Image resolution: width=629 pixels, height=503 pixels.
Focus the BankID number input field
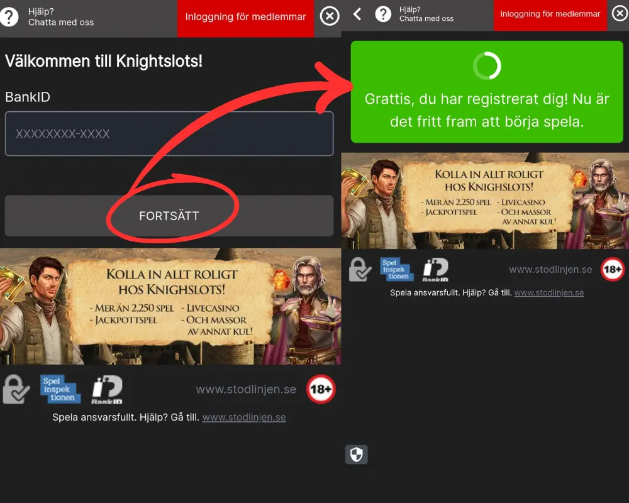click(169, 133)
